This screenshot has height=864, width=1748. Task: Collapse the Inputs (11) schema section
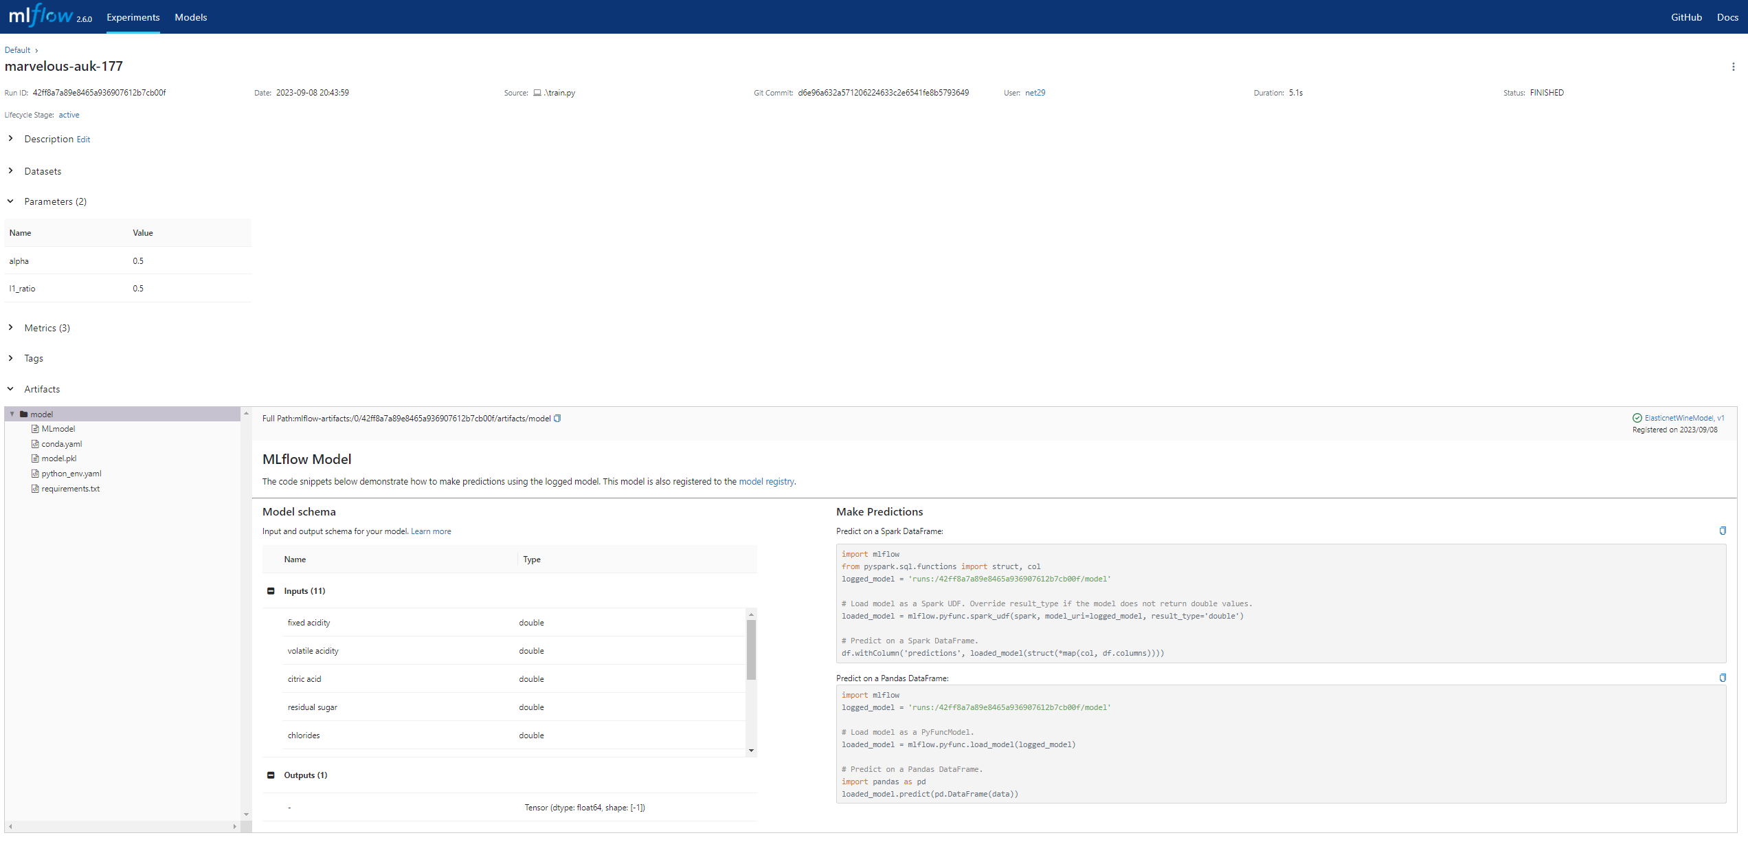(271, 591)
